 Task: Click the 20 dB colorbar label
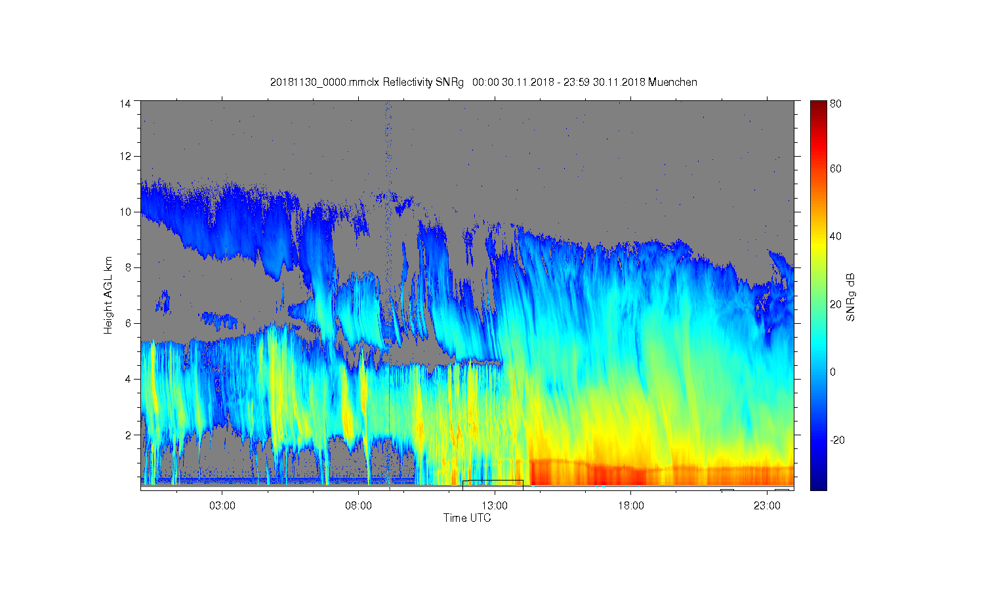pyautogui.click(x=836, y=304)
